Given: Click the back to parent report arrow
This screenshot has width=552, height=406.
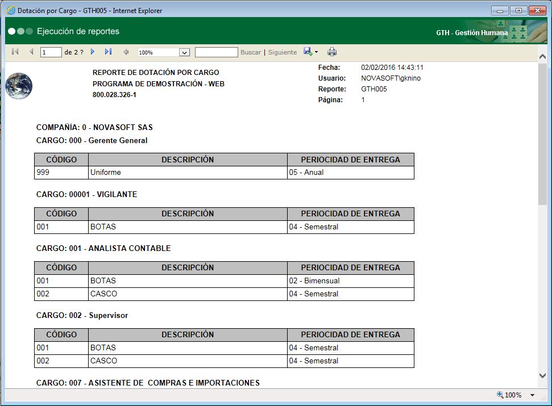Looking at the screenshot, I should [x=126, y=52].
